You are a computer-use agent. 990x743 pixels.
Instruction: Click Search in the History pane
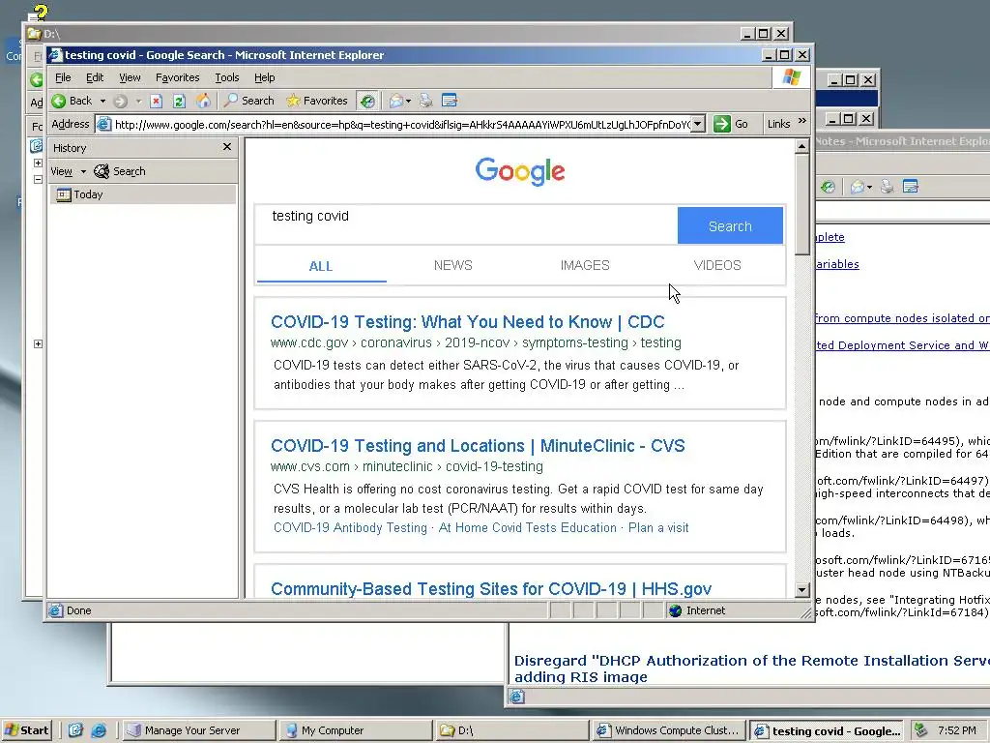coord(120,171)
